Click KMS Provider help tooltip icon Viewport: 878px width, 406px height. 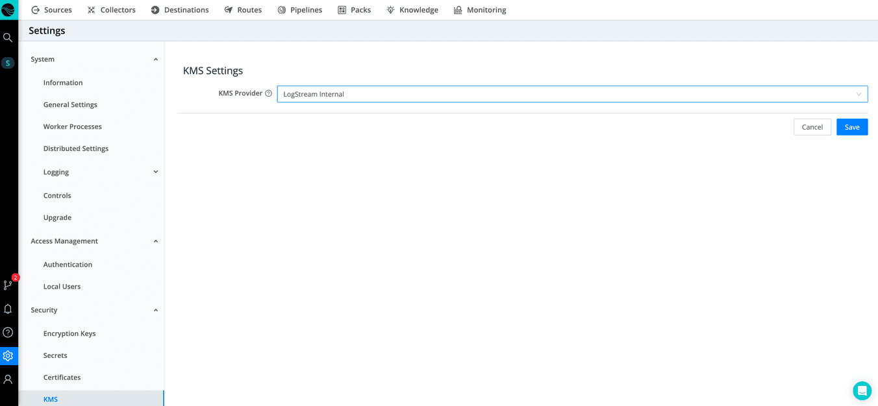click(268, 93)
